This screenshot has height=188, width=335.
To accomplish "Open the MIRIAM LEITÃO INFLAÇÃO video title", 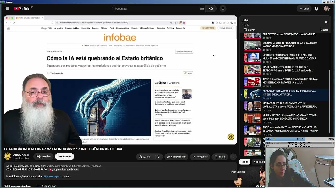I will pos(289,117).
